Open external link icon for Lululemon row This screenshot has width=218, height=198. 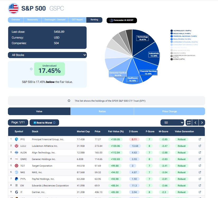[200, 146]
